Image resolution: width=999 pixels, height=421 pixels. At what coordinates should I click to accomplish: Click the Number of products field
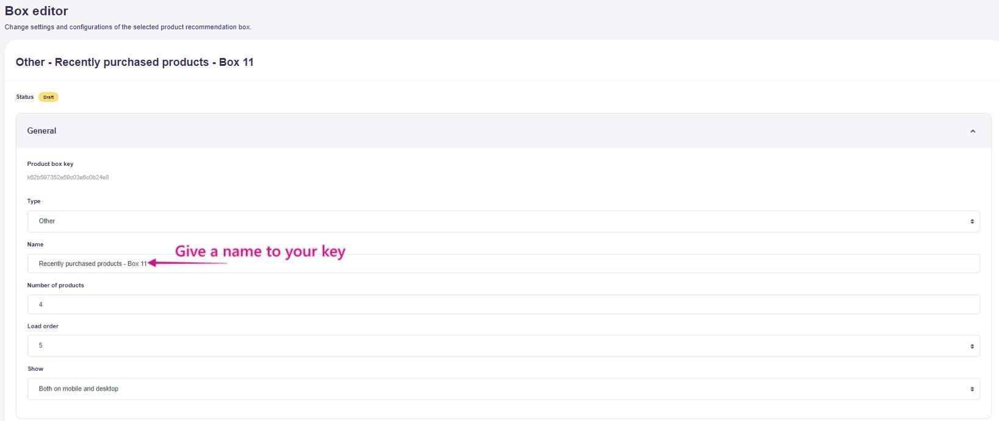[503, 304]
